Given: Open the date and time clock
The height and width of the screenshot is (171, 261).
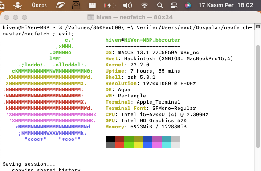Looking at the screenshot, I should click(226, 5).
